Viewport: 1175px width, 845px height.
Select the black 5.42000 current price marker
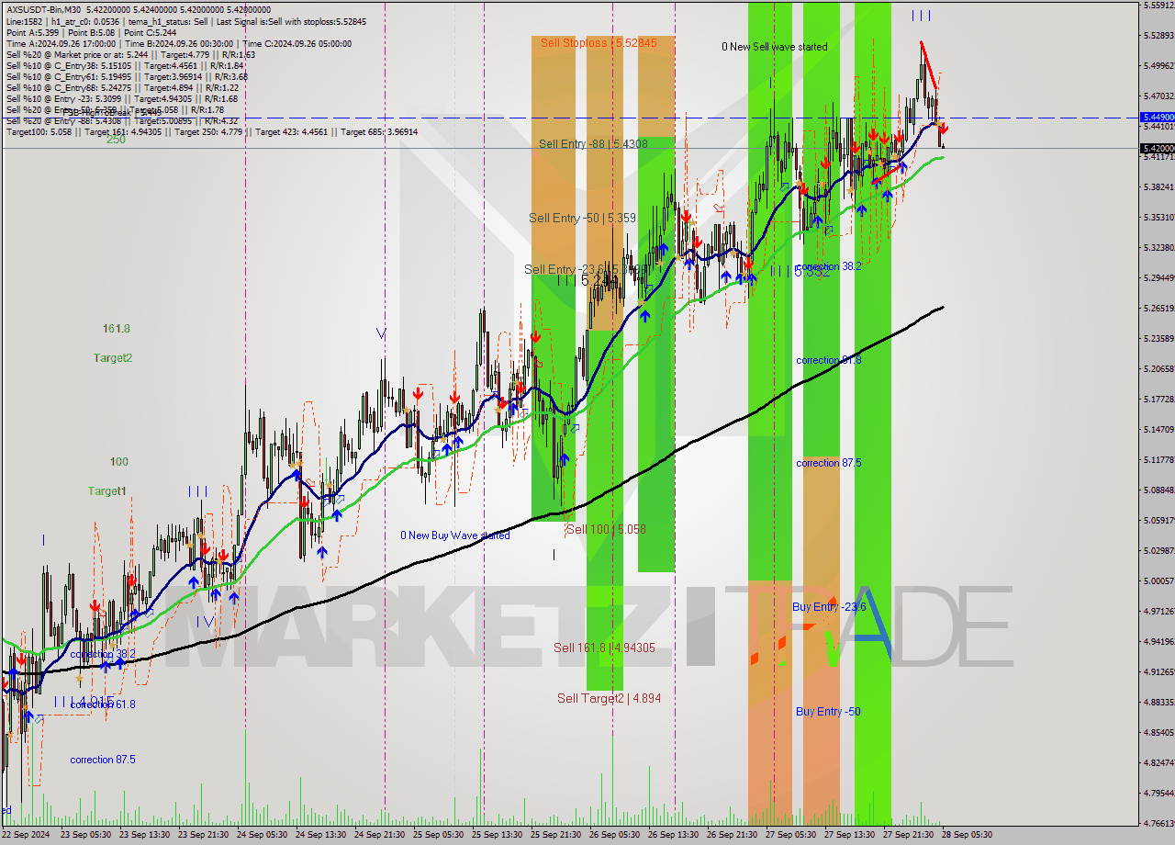tap(1157, 148)
